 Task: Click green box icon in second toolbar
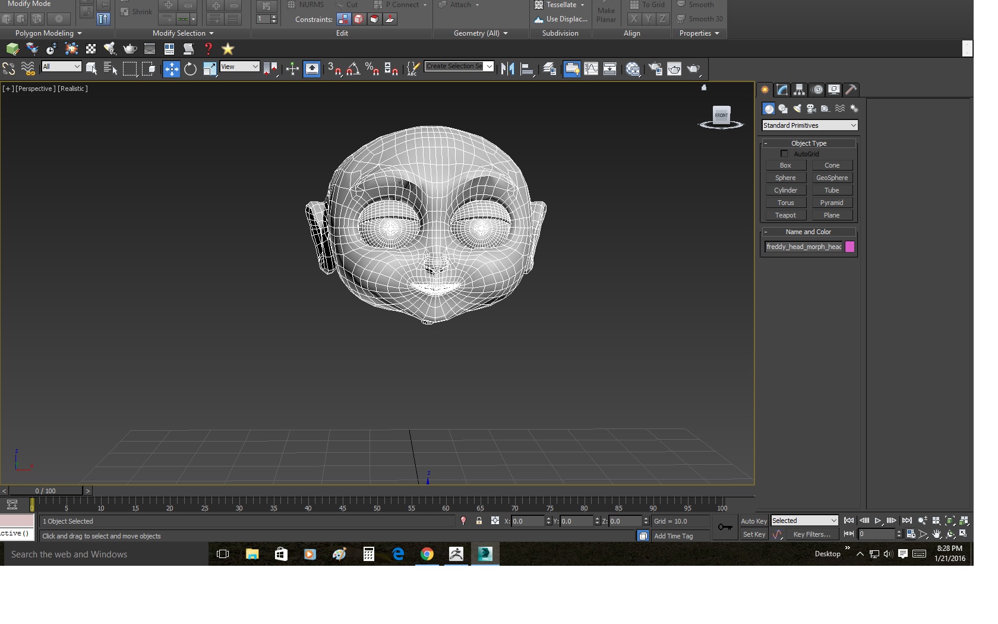[x=12, y=49]
